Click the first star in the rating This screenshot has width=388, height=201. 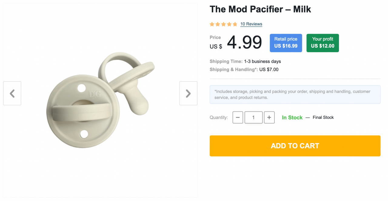[212, 24]
